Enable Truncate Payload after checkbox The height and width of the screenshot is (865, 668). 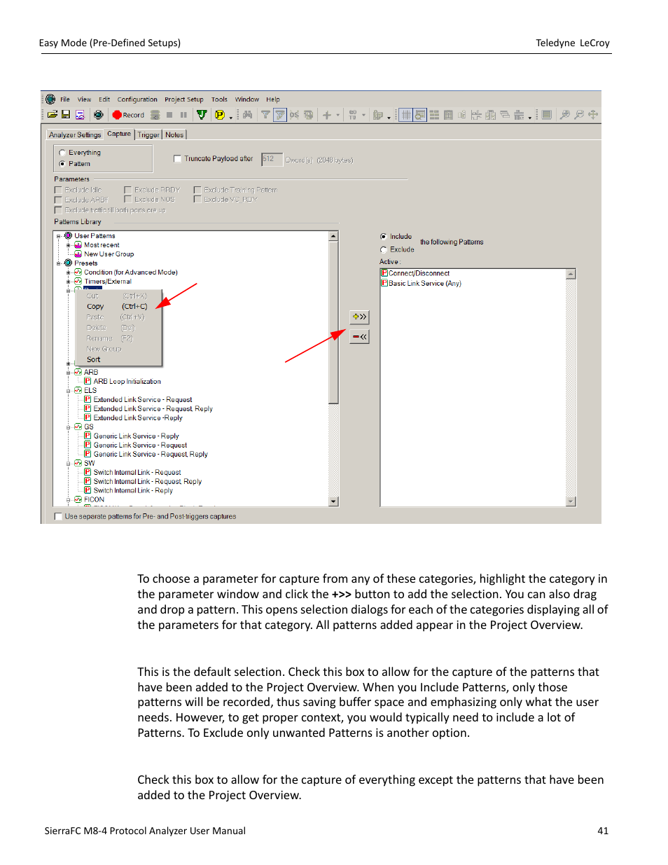177,159
